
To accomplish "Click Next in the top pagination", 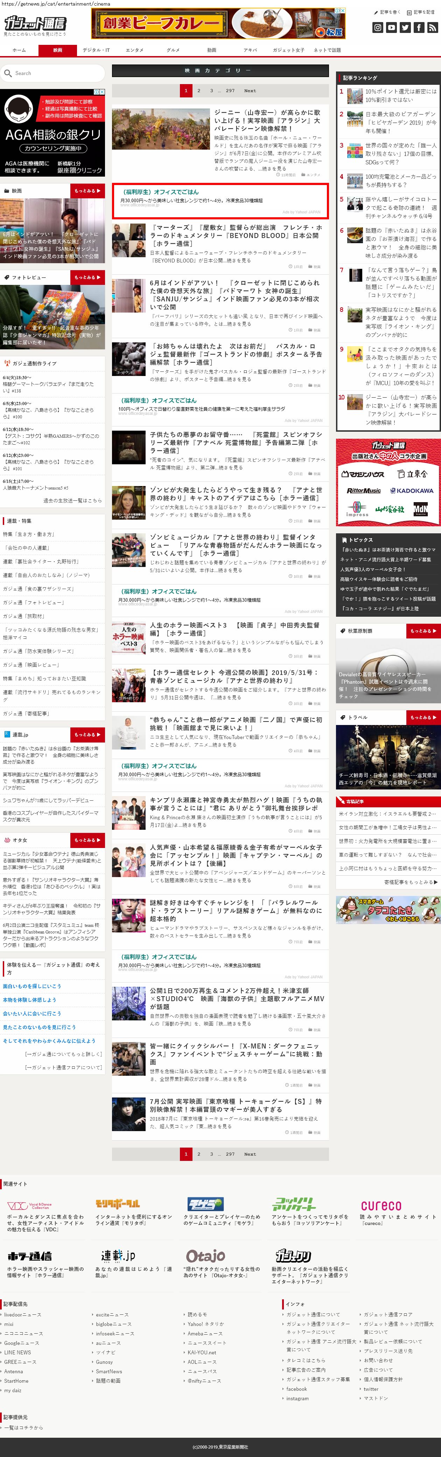I will pyautogui.click(x=250, y=90).
